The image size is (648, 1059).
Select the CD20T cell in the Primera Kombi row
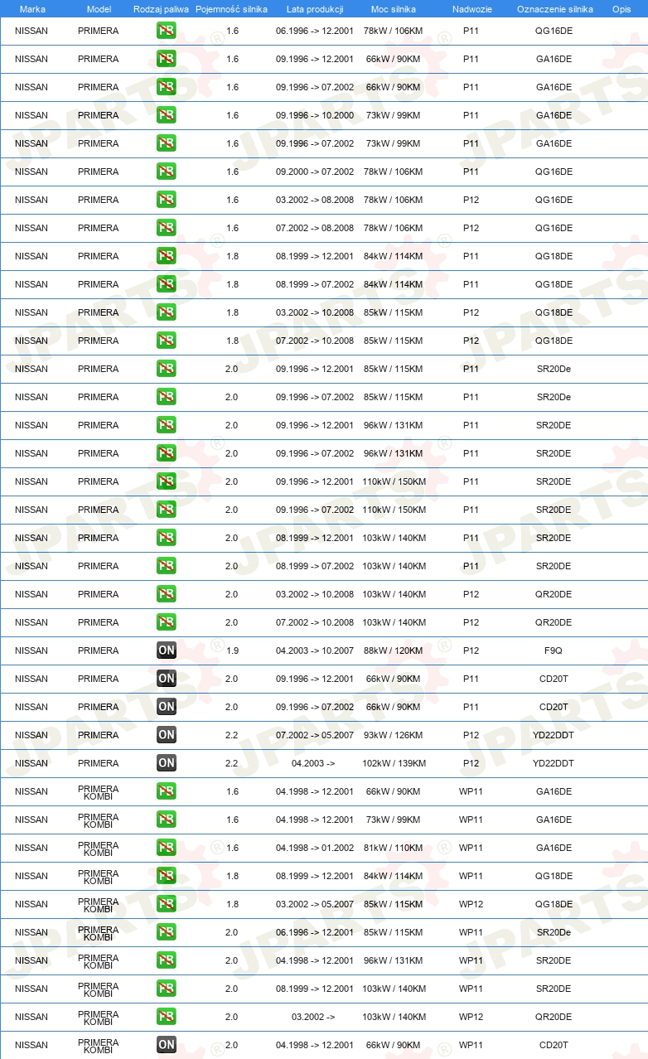(x=554, y=1045)
